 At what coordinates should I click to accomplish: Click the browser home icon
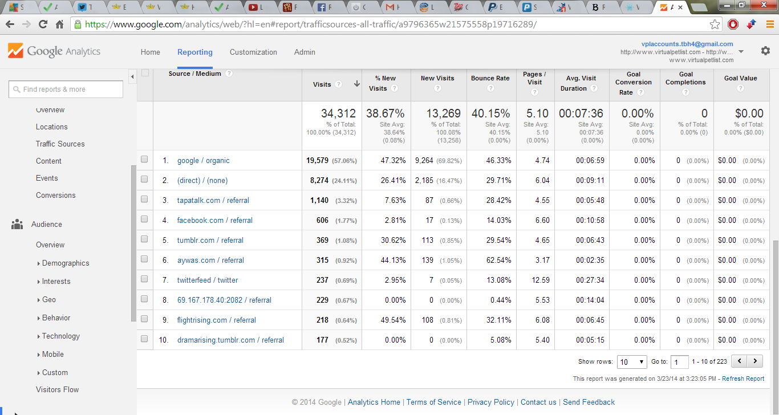(59, 25)
